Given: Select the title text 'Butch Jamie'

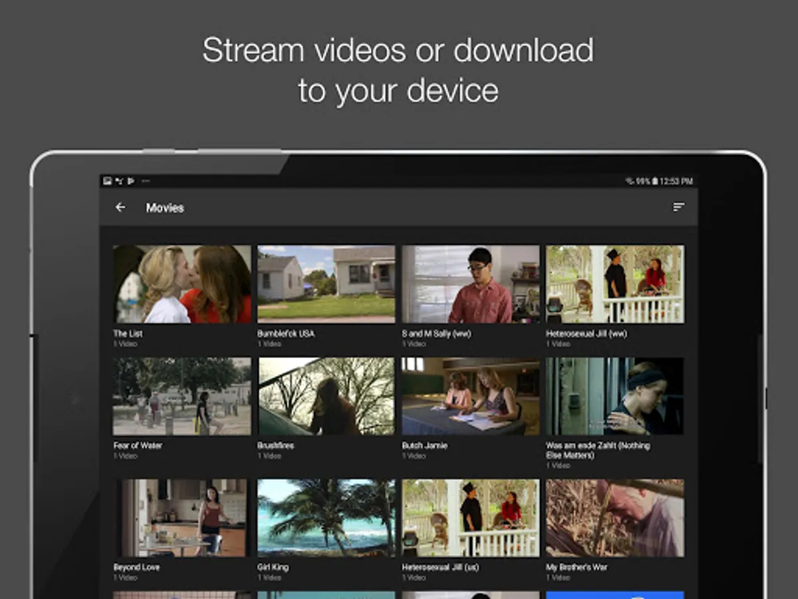Looking at the screenshot, I should click(424, 445).
